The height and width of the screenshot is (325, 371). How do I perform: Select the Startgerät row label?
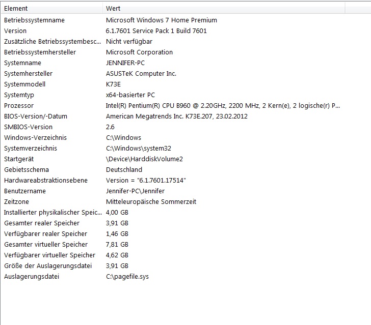(x=19, y=159)
